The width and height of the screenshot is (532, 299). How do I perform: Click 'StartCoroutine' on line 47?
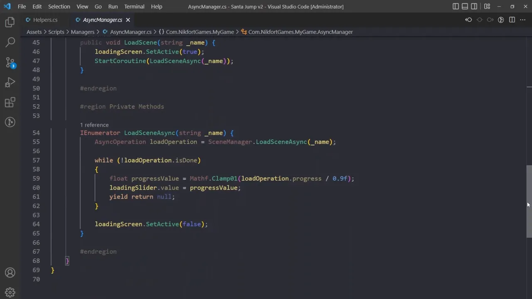coord(120,61)
